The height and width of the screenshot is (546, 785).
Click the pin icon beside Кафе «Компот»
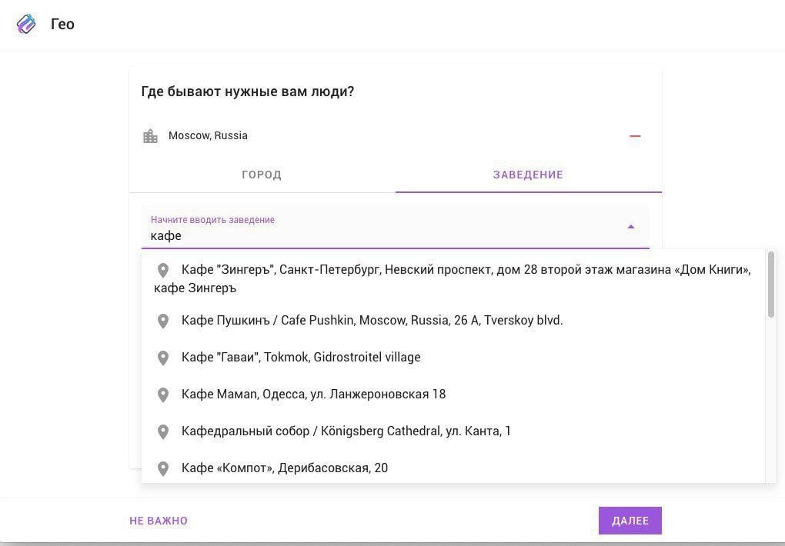162,468
